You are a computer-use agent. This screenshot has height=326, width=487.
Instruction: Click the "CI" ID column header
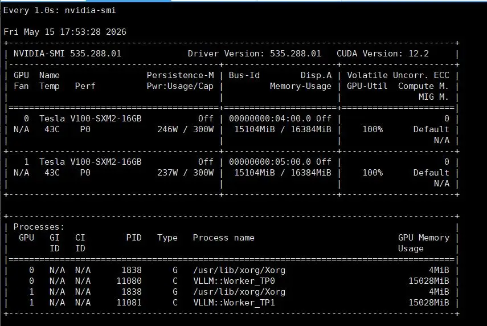coord(80,238)
